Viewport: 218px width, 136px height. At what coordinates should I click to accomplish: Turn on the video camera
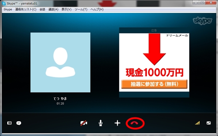pyautogui.click(x=84, y=123)
